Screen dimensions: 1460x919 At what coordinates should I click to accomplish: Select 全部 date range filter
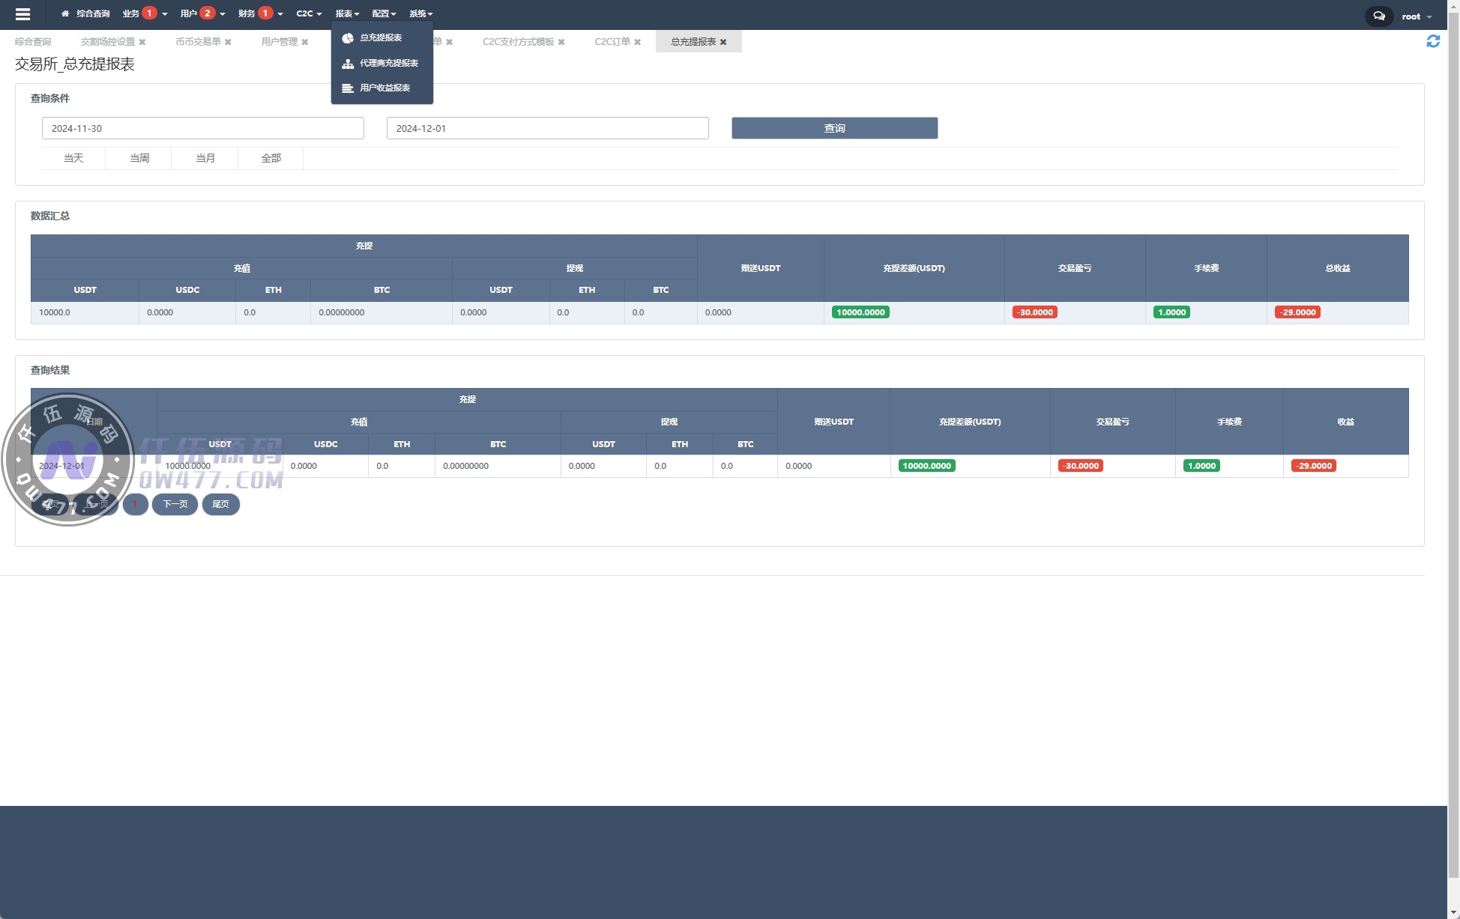tap(271, 158)
